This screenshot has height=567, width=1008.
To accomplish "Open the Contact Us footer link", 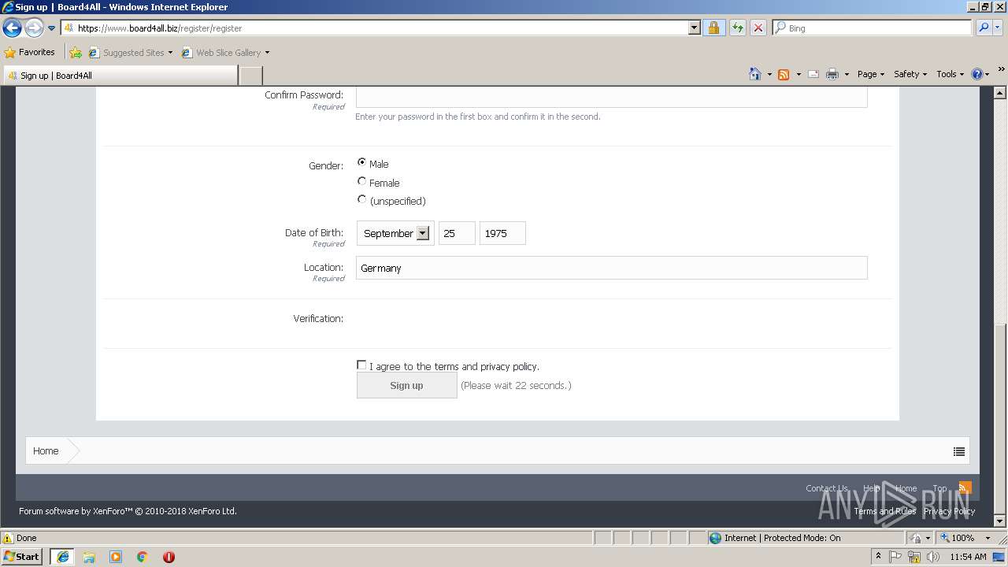I will click(826, 488).
